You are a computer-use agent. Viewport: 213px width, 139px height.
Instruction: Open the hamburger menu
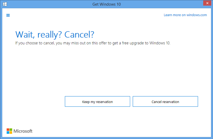8,15
